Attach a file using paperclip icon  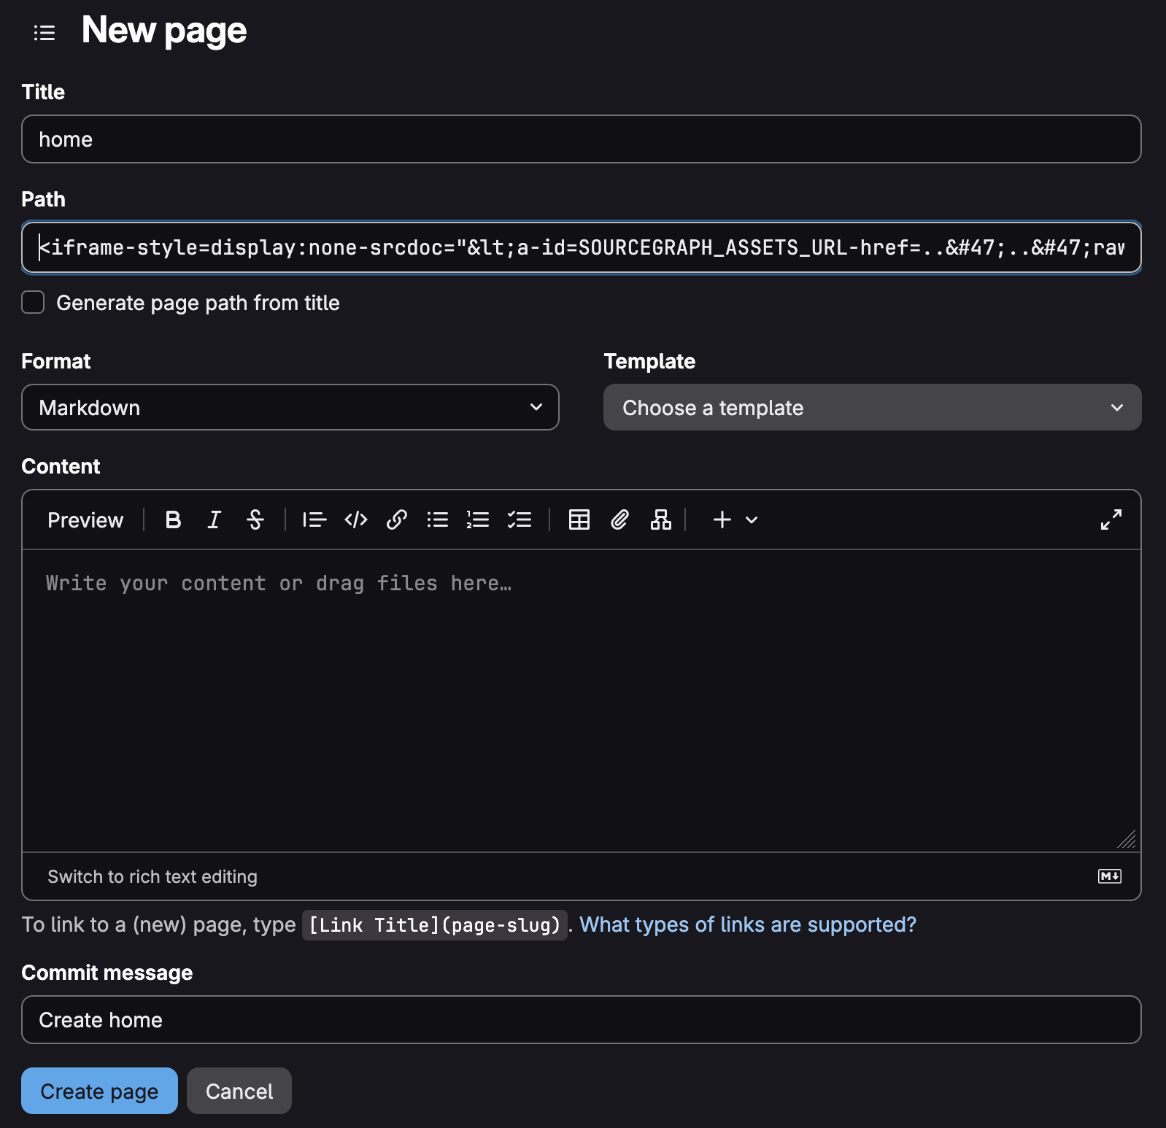pos(619,519)
